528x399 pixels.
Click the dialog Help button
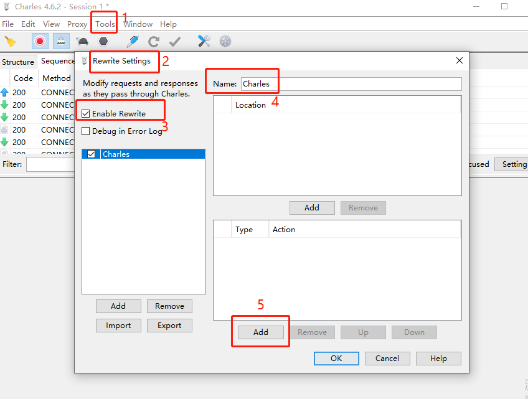tap(438, 359)
